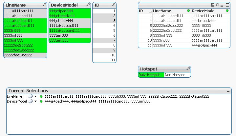The height and width of the screenshot is (136, 236).
Task: Select 1111air111cad111 in DeviceModel list
Action: point(70,26)
